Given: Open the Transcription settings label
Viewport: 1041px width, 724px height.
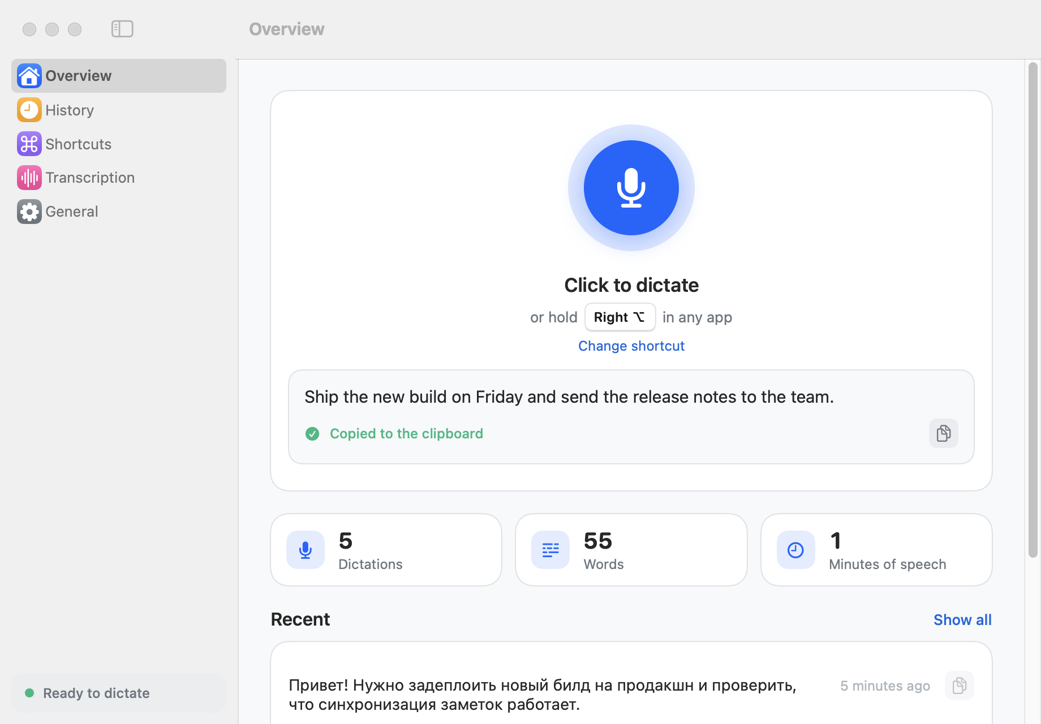Looking at the screenshot, I should tap(90, 178).
